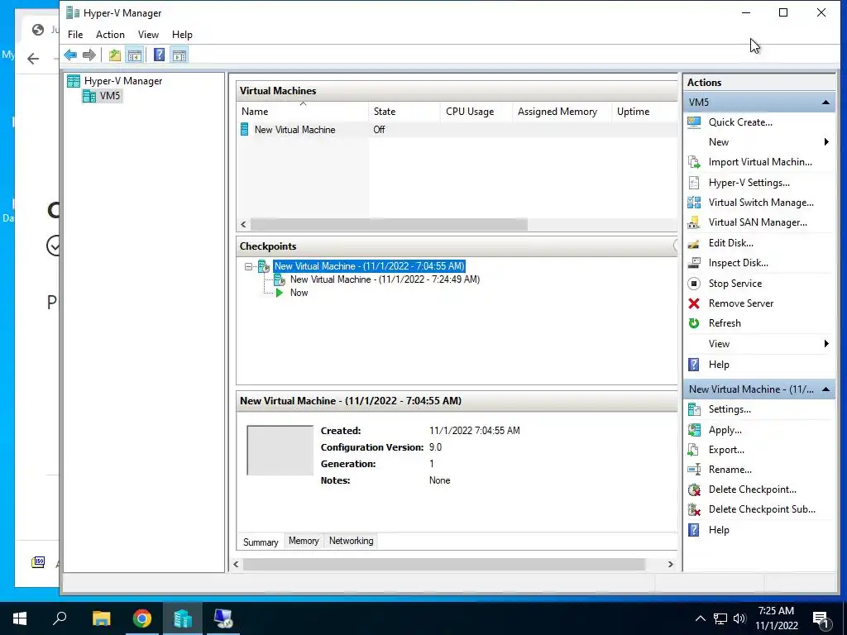Viewport: 847px width, 635px height.
Task: Collapse the 7:04:55 AM checkpoint tree node
Action: (x=248, y=266)
